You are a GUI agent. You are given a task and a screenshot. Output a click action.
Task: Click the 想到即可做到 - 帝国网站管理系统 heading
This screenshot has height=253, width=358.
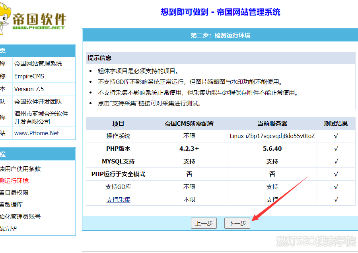click(220, 12)
